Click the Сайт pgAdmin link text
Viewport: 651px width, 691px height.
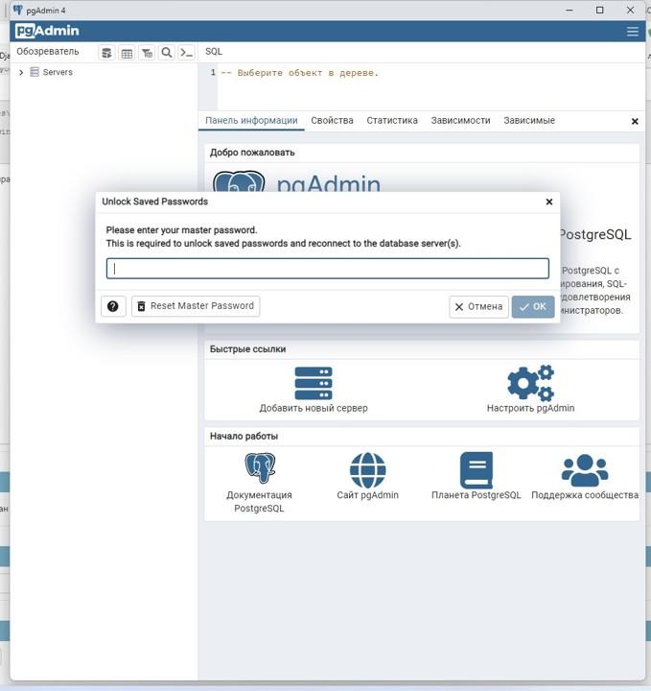pos(367,495)
